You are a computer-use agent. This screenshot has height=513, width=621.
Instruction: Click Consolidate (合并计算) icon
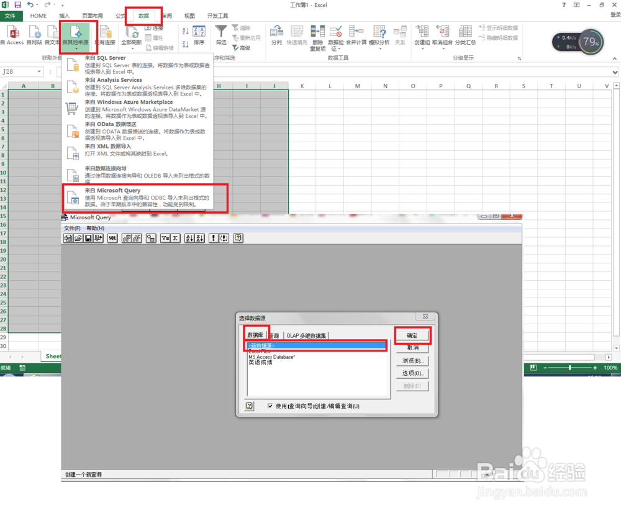[x=356, y=31]
